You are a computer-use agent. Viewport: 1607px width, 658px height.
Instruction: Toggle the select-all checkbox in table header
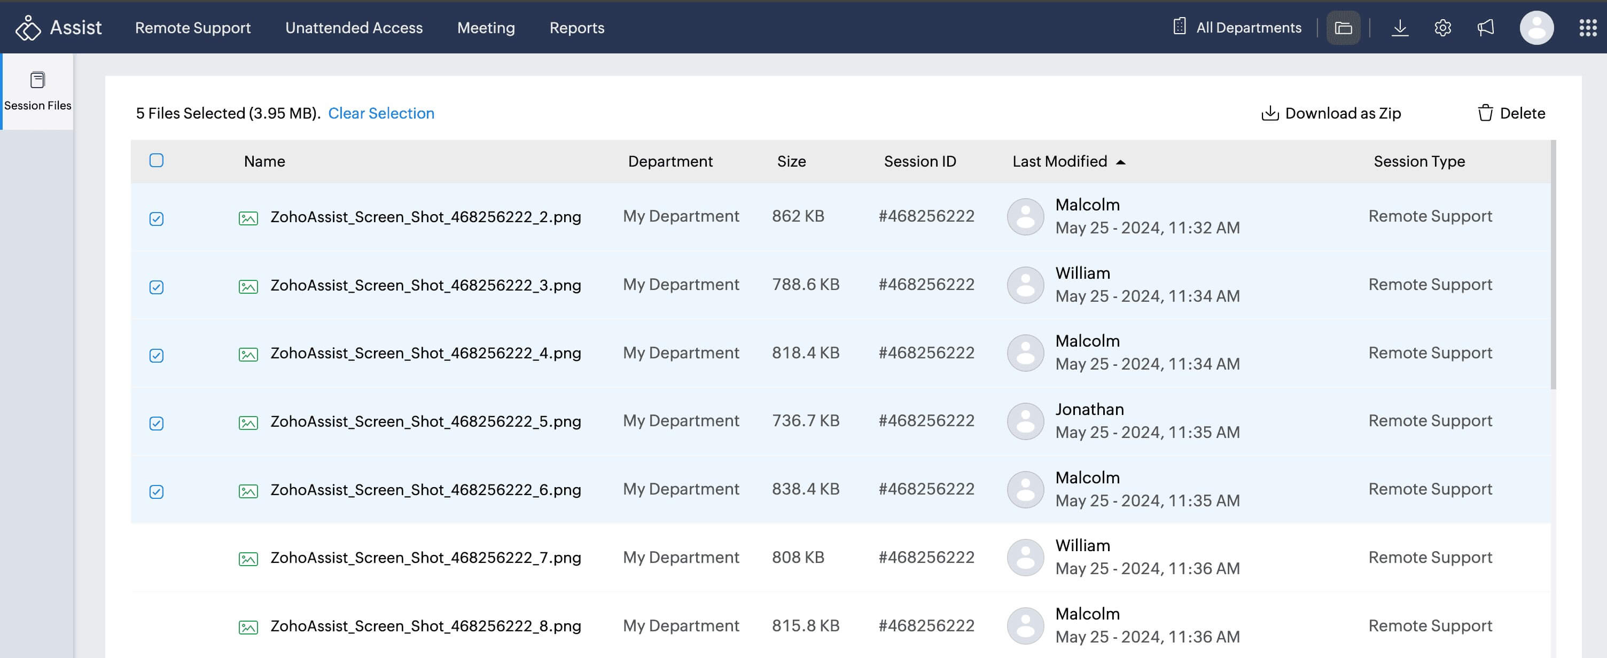tap(157, 160)
